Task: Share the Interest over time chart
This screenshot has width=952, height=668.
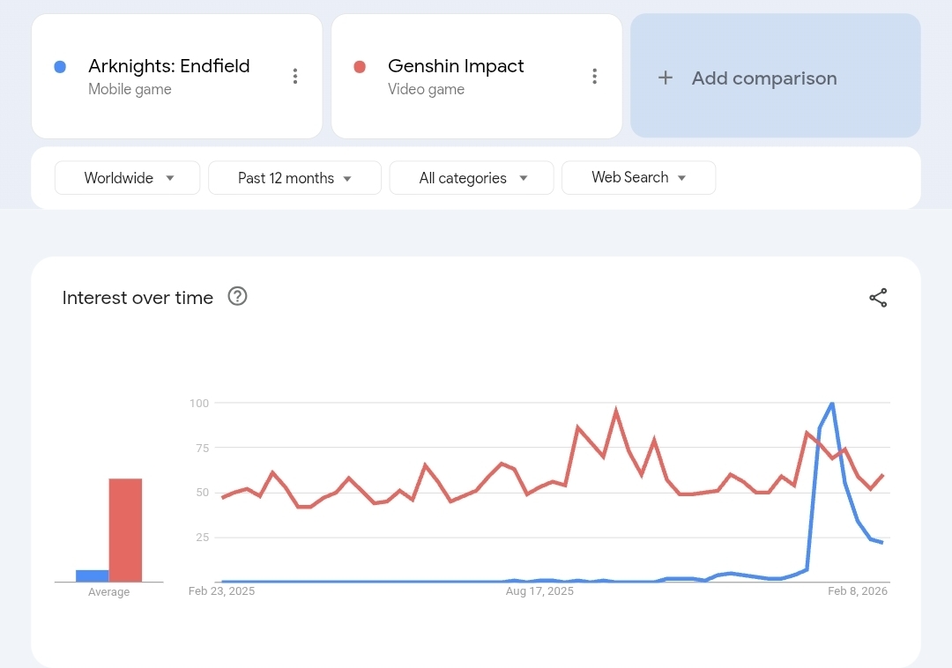Action: pos(878,298)
